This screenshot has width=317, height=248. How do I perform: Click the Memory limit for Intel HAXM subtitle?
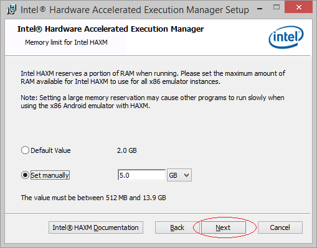pyautogui.click(x=66, y=42)
